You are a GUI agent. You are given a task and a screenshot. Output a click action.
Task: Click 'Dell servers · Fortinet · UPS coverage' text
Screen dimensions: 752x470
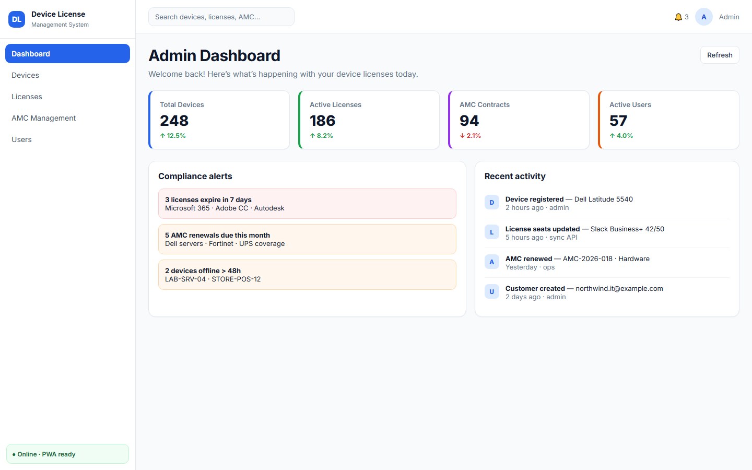pyautogui.click(x=225, y=243)
